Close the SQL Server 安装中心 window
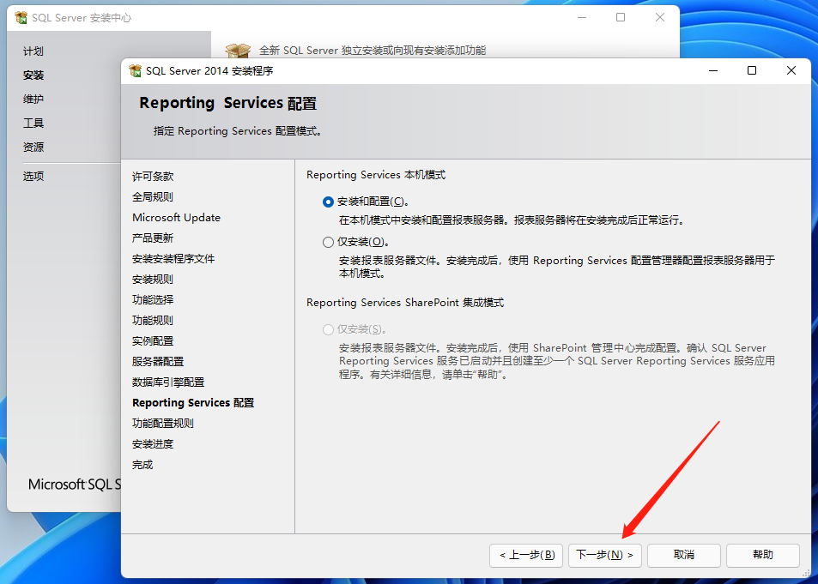This screenshot has height=584, width=818. 660,17
